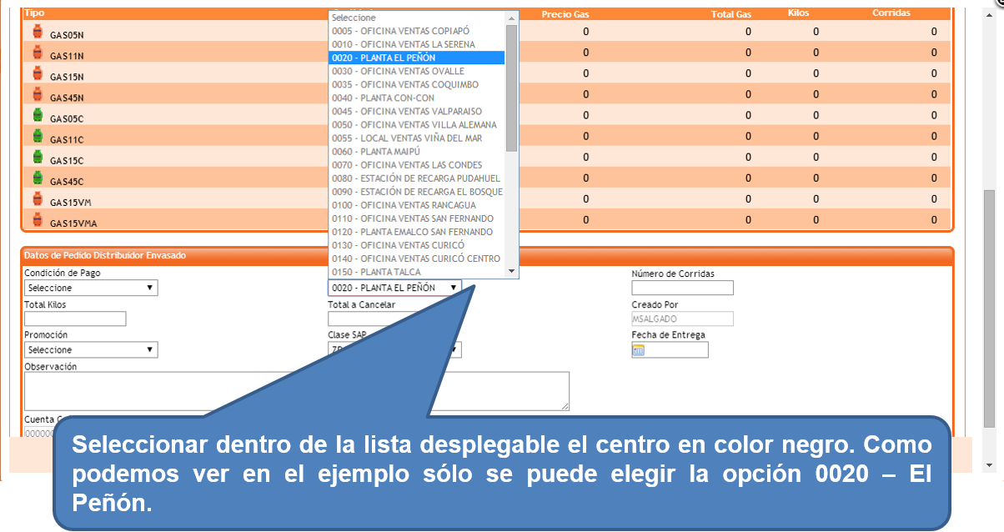The image size is (1004, 532).
Task: Click the gas cylinder icon for GAS11N
Action: [x=38, y=53]
